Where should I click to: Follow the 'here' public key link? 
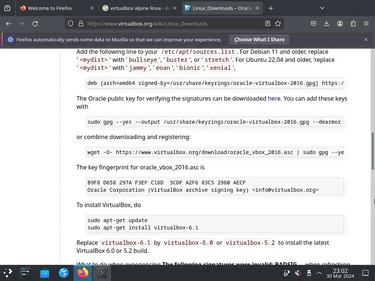[x=274, y=98]
